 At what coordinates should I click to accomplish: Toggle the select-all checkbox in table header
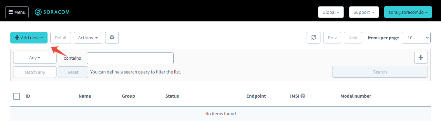pyautogui.click(x=17, y=96)
